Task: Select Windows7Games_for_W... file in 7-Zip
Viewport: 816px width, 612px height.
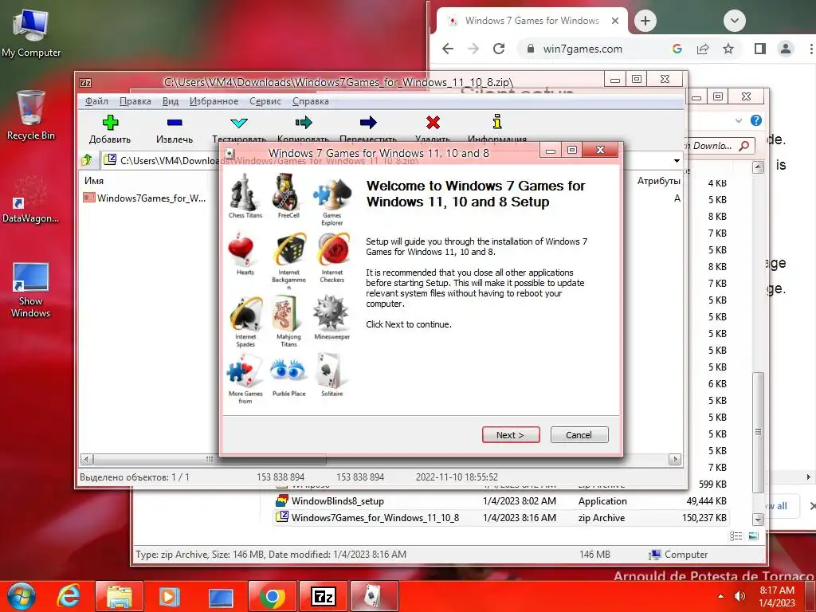Action: click(145, 198)
